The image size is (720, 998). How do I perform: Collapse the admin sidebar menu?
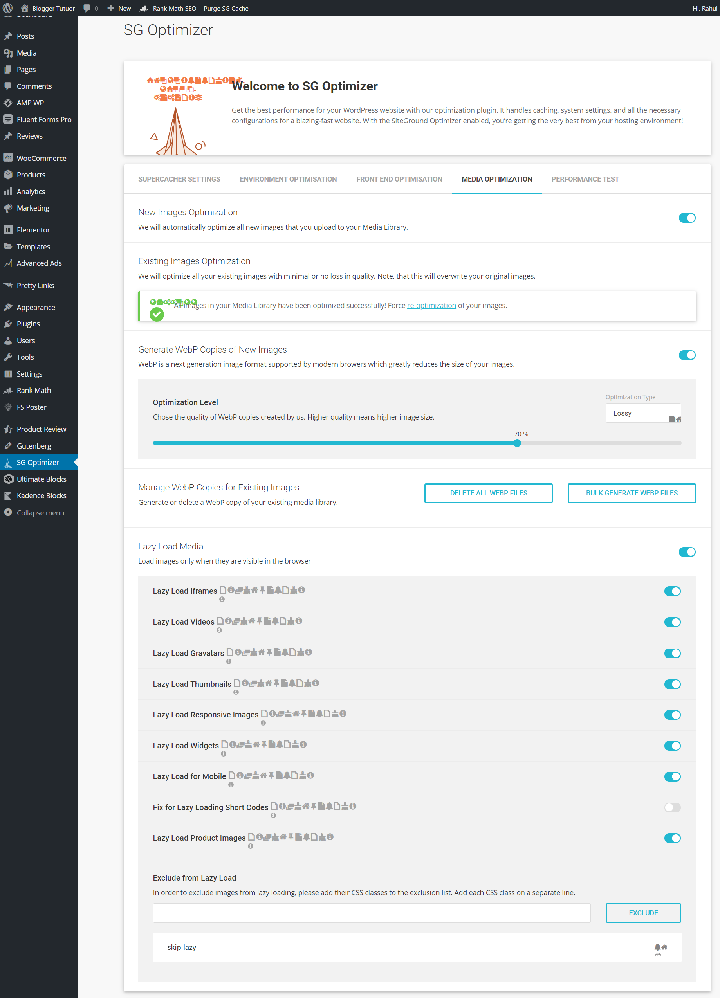point(34,513)
